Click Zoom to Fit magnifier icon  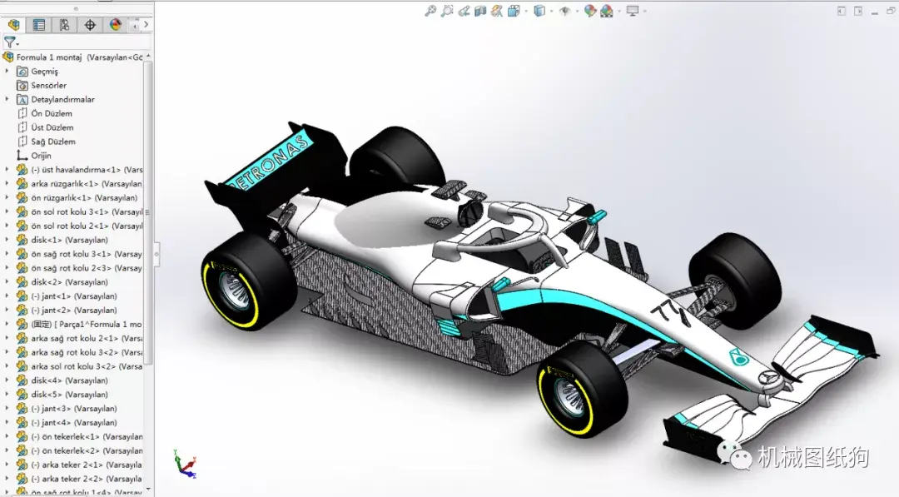430,10
